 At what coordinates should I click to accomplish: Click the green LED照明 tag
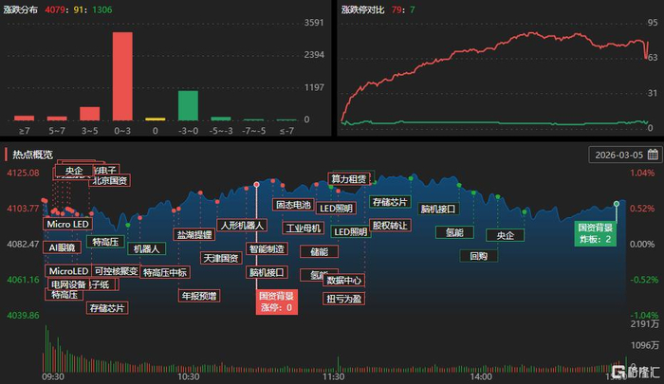click(350, 232)
